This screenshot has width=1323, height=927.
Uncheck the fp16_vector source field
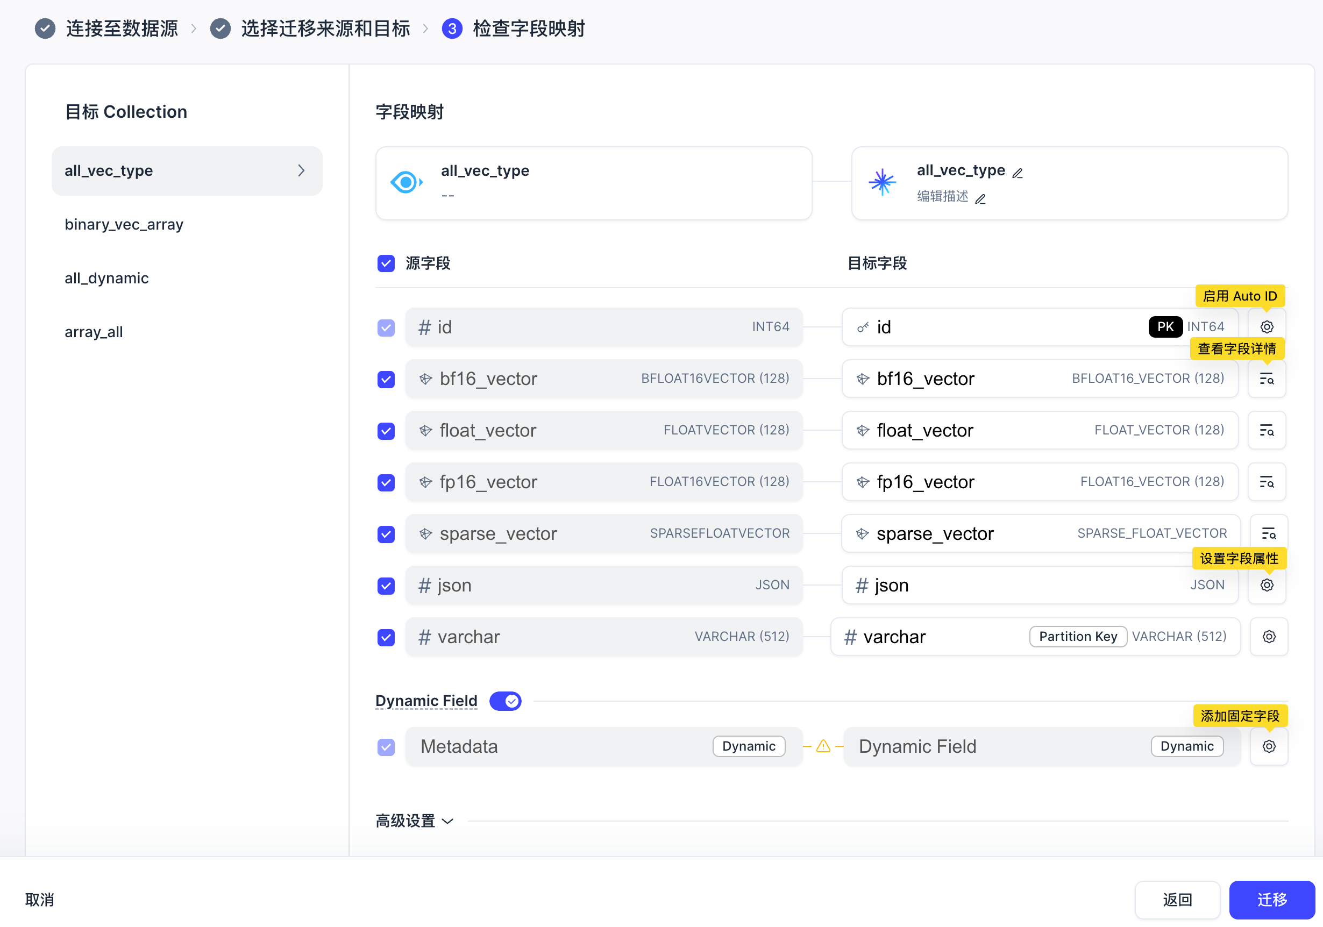[386, 482]
